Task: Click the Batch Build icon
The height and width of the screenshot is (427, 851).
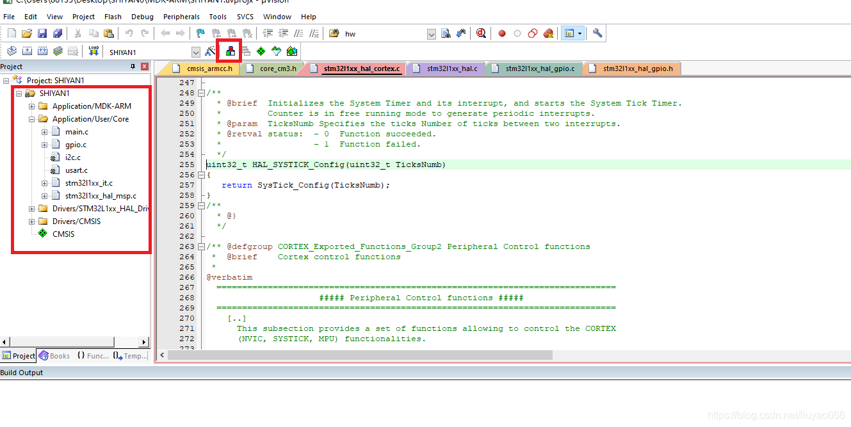Action: coord(58,51)
